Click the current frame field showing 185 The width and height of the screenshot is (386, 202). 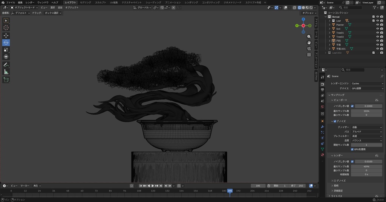pyautogui.click(x=258, y=185)
